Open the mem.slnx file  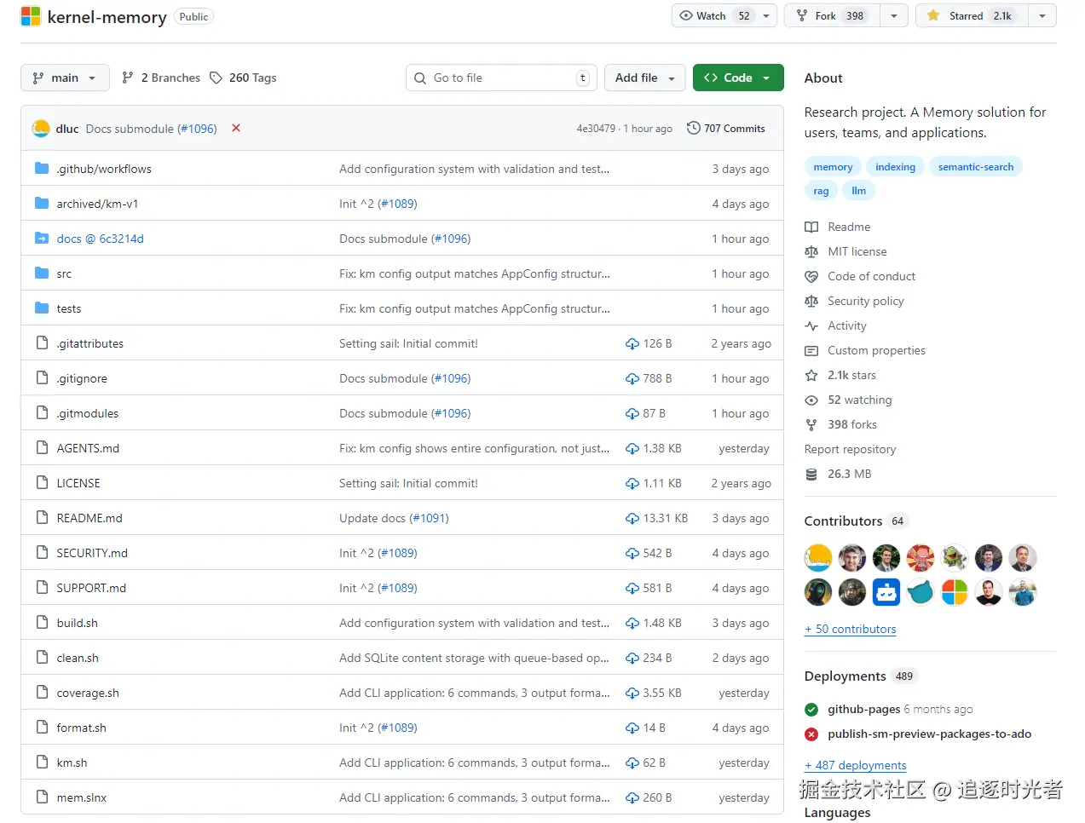pyautogui.click(x=82, y=797)
